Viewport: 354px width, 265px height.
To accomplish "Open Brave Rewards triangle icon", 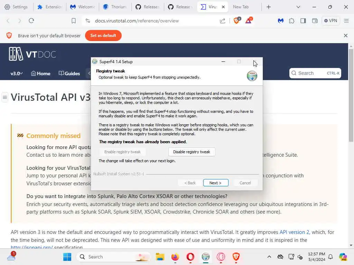I will click(249, 20).
